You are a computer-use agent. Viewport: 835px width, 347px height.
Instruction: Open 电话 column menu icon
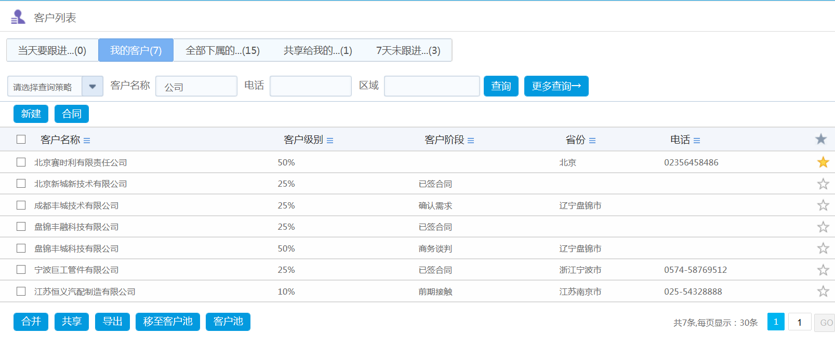(x=697, y=141)
